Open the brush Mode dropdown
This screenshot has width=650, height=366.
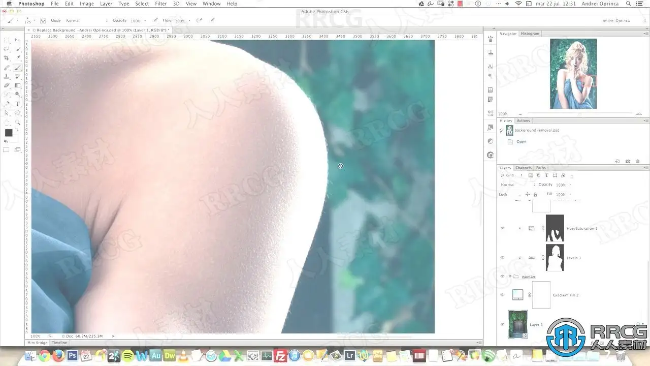tap(87, 21)
